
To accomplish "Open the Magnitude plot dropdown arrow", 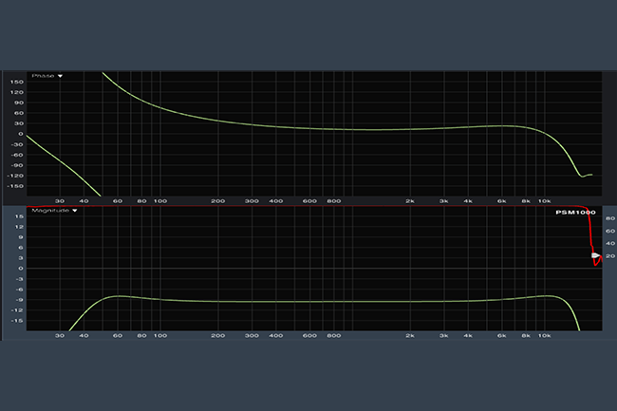I will click(x=74, y=211).
